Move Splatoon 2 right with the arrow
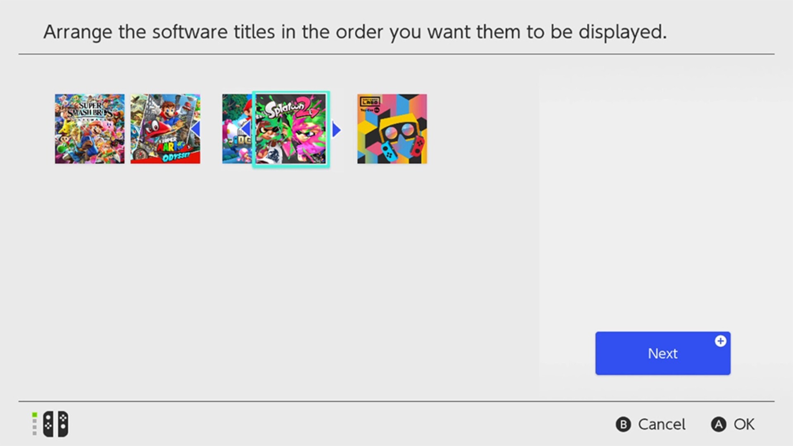The width and height of the screenshot is (793, 446). 337,130
